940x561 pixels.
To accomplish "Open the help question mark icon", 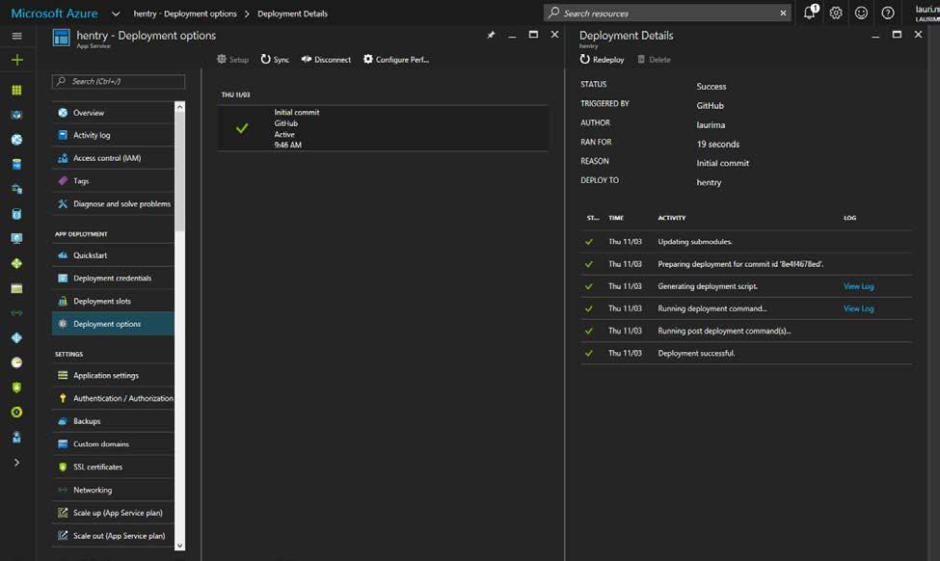I will point(888,13).
